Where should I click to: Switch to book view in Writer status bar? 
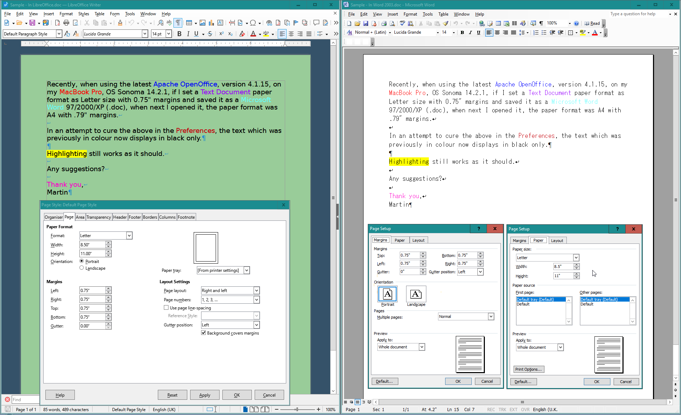[x=265, y=409]
